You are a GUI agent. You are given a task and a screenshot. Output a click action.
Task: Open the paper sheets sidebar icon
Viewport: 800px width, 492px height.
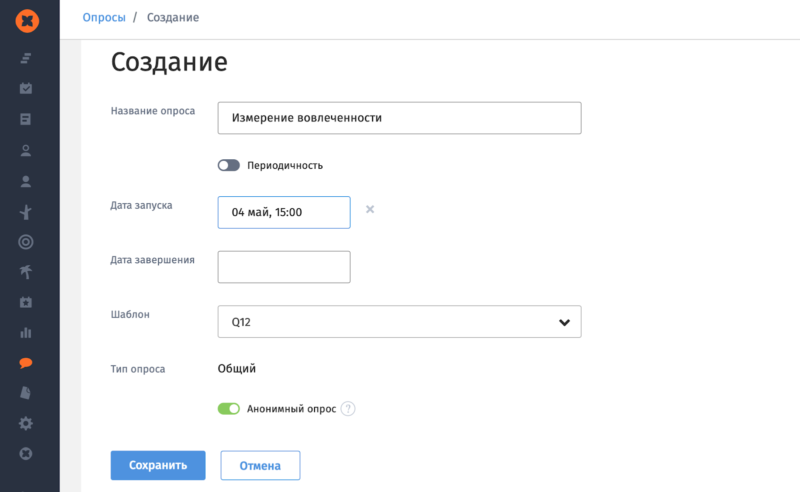pos(26,393)
